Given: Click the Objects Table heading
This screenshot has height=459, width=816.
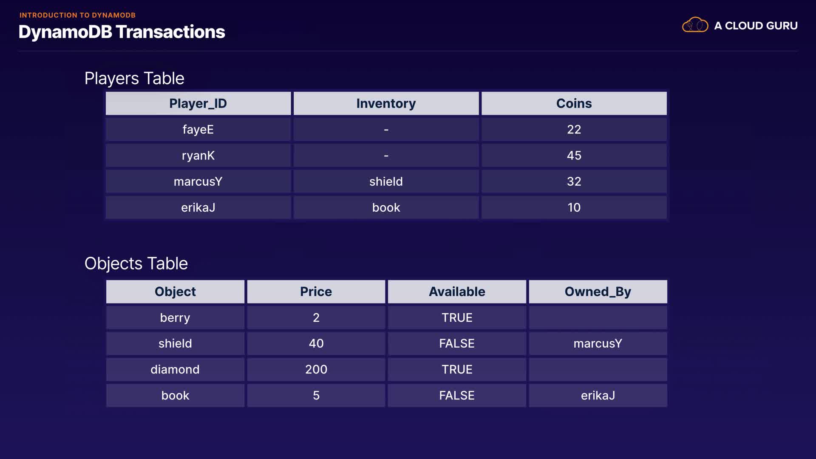Looking at the screenshot, I should (x=136, y=263).
